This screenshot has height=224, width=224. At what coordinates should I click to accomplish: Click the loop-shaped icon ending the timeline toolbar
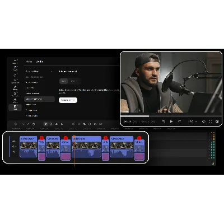coord(101,124)
